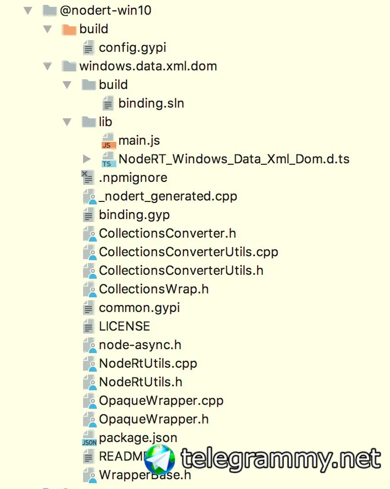Open OpaqueWrapper.cpp file
Screen dimensions: 390x489
161,400
